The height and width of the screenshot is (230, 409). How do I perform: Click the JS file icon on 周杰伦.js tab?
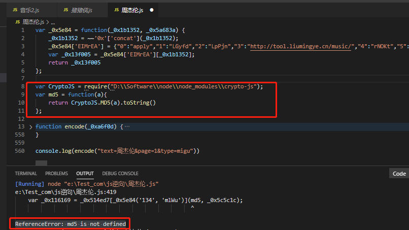[116, 10]
